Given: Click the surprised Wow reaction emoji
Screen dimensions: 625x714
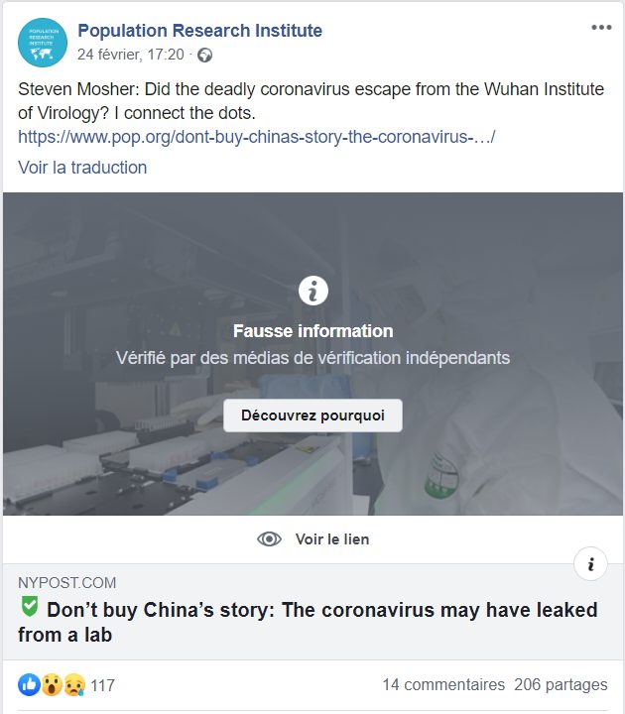Looking at the screenshot, I should pos(52,685).
